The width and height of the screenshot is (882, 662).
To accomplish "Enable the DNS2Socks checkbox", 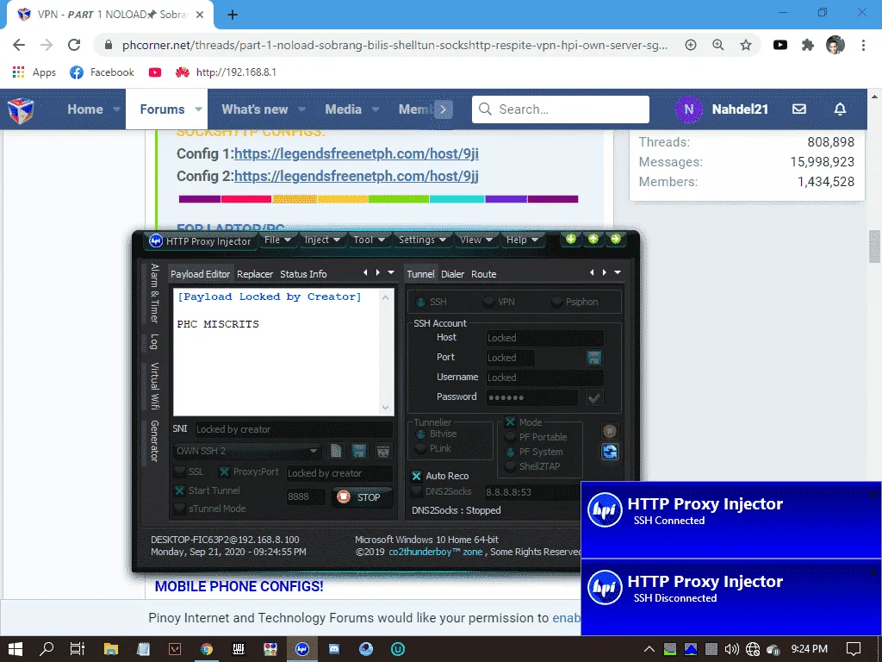I will click(416, 491).
